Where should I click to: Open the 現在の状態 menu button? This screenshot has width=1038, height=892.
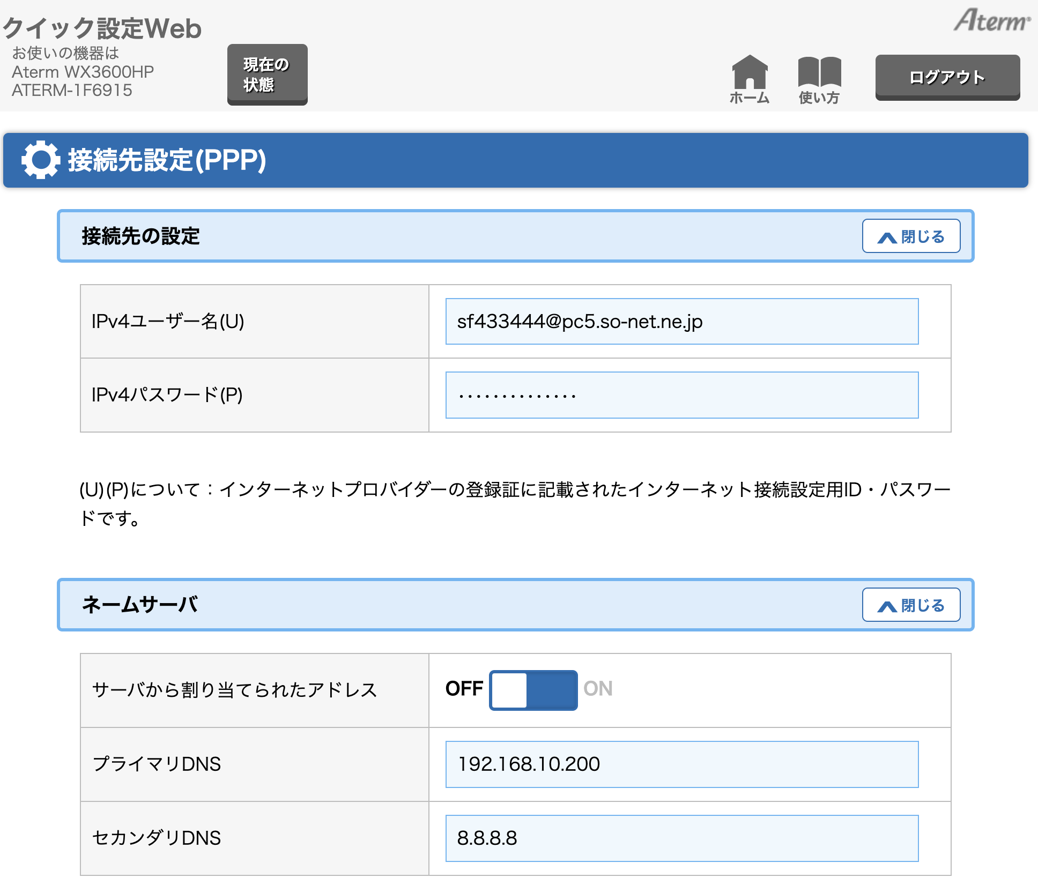(x=267, y=75)
